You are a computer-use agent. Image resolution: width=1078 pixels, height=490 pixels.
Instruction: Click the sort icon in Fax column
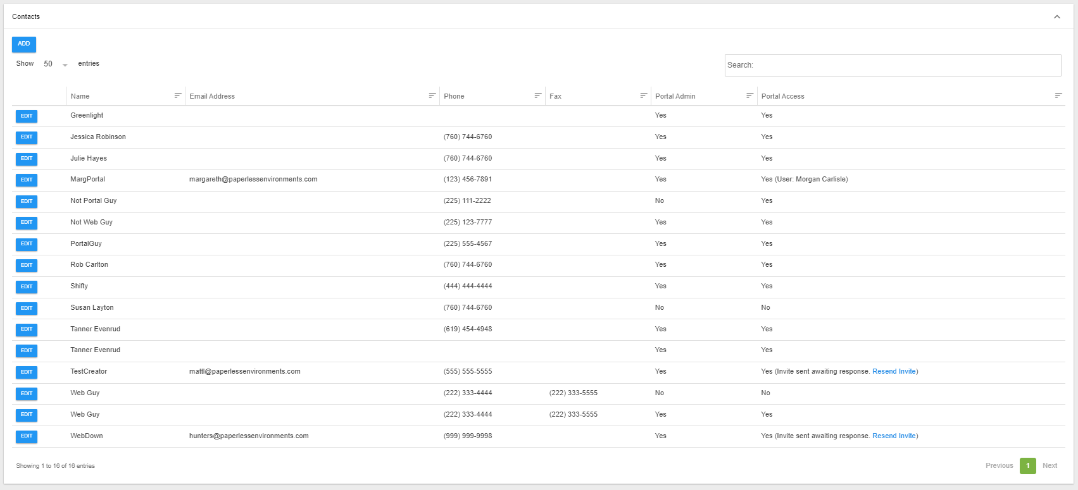click(644, 95)
